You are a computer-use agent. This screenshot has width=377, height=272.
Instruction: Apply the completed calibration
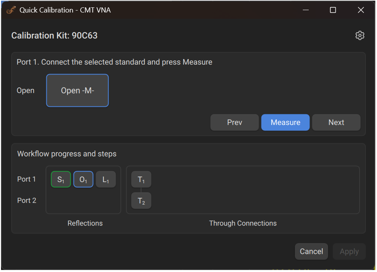(349, 251)
